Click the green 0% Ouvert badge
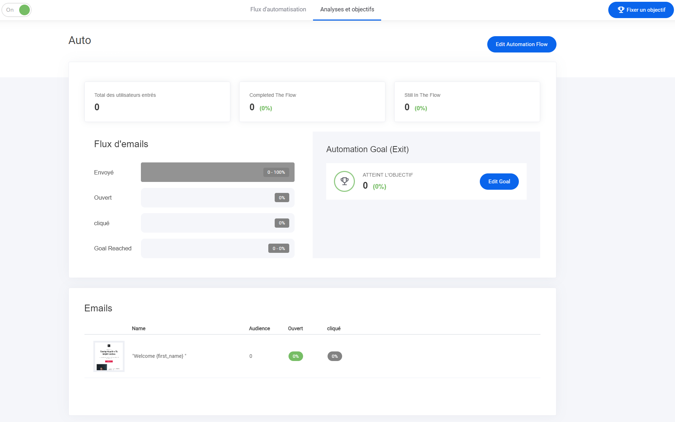This screenshot has width=675, height=422. [296, 356]
